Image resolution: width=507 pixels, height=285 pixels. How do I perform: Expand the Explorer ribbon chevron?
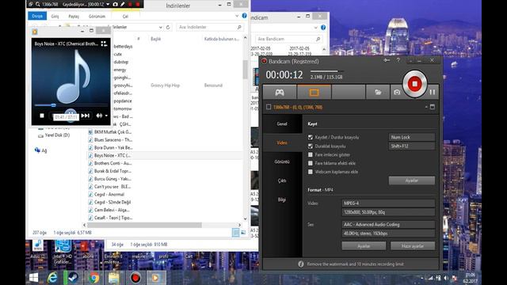point(237,16)
